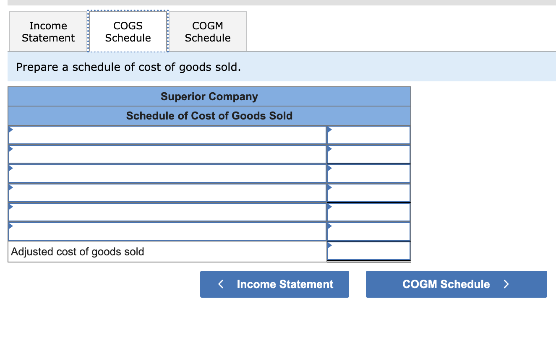Click left chevron on Income Statement button
Viewport: 556px width, 348px height.
tap(221, 284)
